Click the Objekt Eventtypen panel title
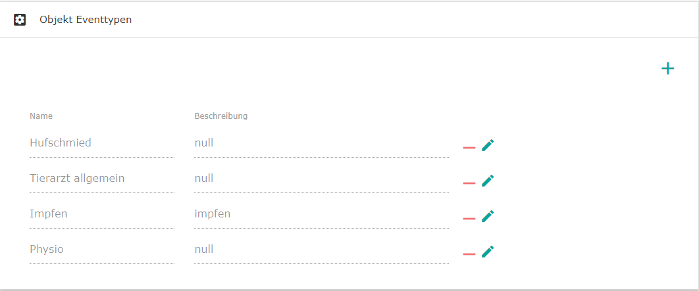Screen dimensions: 699x291 click(86, 20)
